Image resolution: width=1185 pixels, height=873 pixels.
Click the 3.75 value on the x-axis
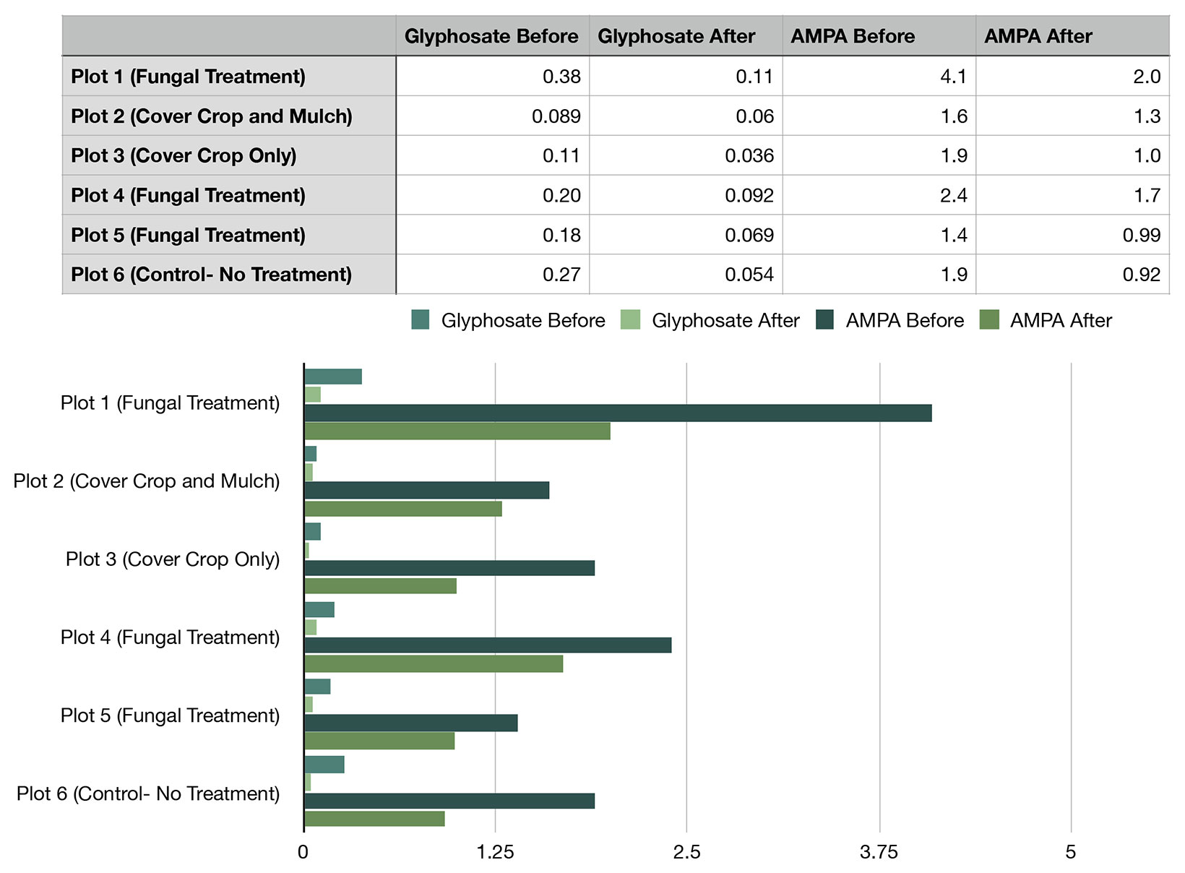click(x=879, y=853)
